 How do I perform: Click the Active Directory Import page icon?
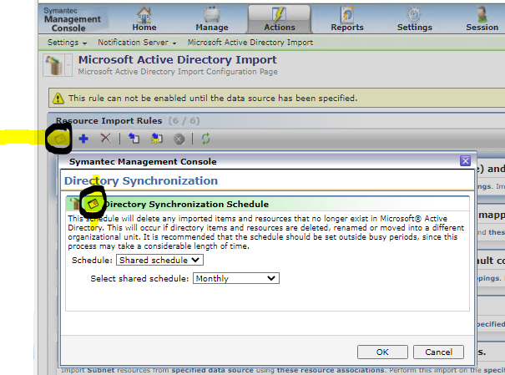[53, 65]
